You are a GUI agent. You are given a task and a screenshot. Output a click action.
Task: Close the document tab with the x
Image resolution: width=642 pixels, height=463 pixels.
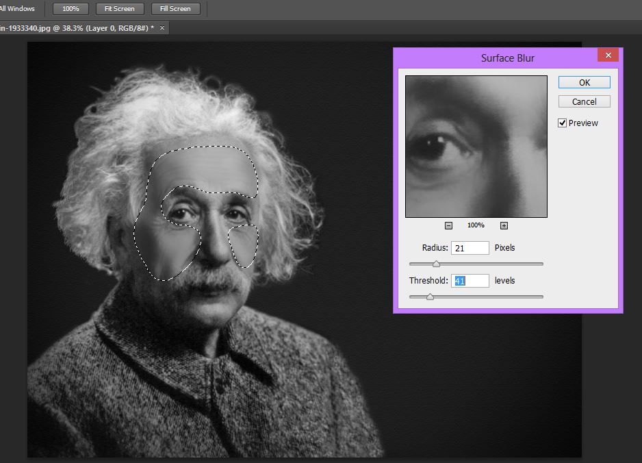[162, 28]
